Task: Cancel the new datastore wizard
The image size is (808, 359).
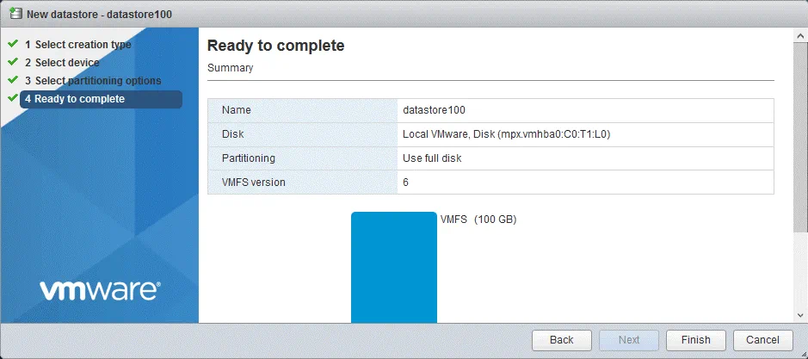Action: click(x=762, y=340)
